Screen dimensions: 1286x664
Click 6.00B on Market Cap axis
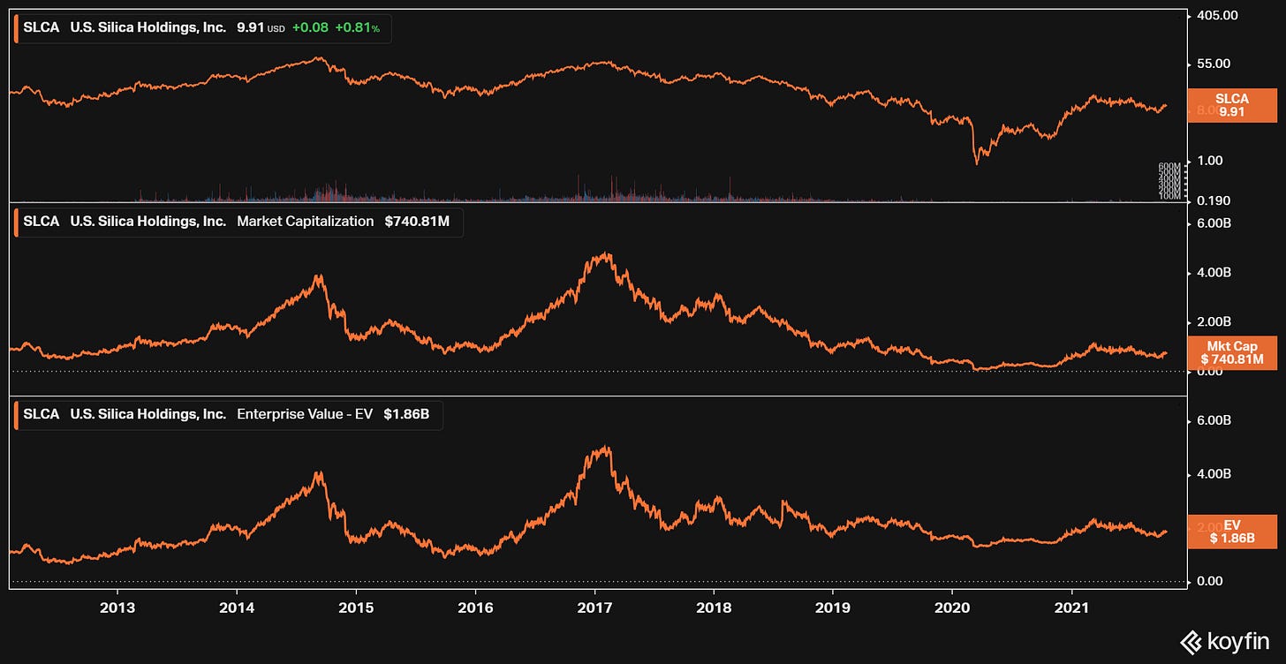1215,223
